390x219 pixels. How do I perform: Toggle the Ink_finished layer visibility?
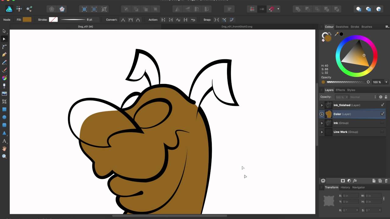click(382, 105)
